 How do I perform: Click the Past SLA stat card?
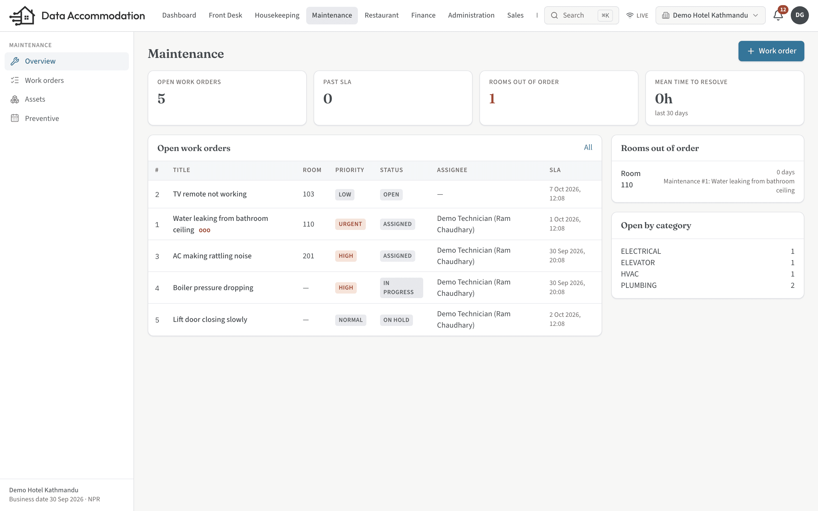click(393, 98)
